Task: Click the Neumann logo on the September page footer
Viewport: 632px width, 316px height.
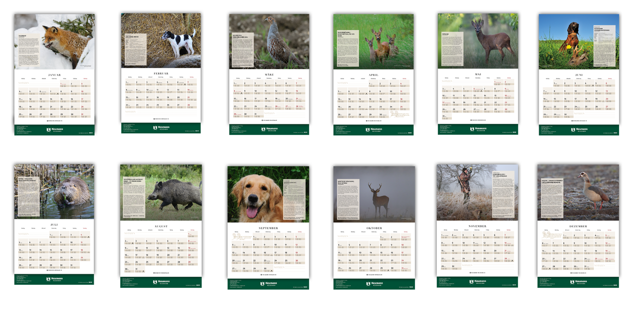Action: coord(269,284)
